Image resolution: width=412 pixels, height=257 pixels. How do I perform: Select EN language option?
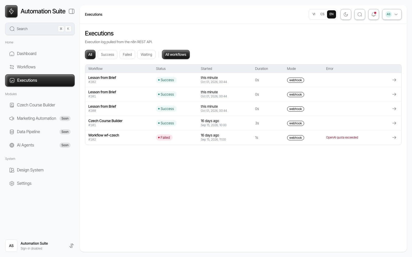[331, 14]
